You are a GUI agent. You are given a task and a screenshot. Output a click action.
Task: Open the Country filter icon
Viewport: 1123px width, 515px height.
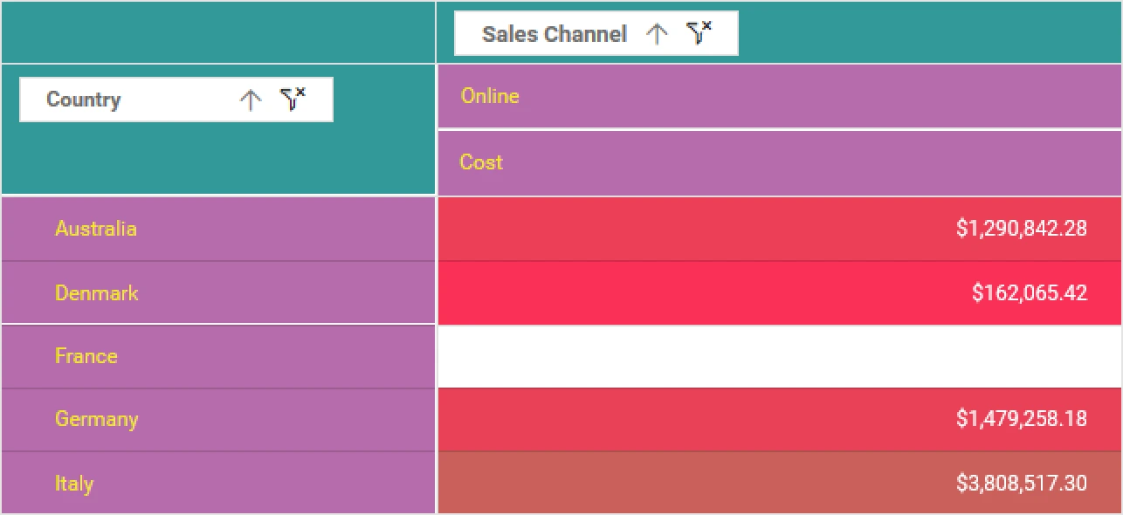point(293,100)
